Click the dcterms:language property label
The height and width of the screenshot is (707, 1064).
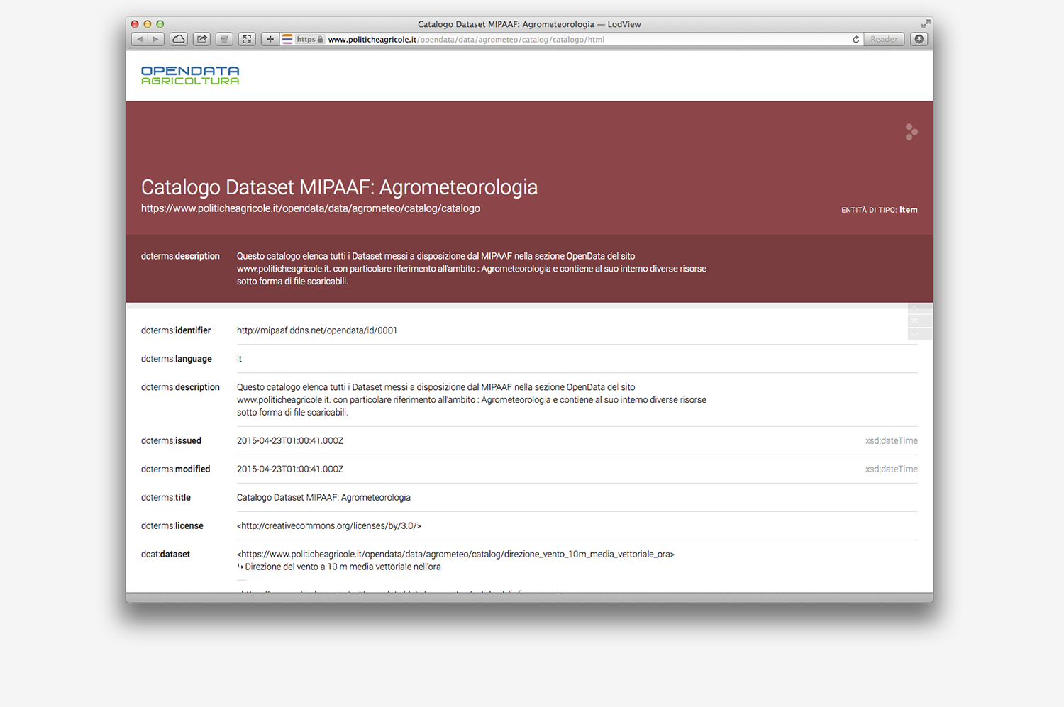(x=177, y=359)
